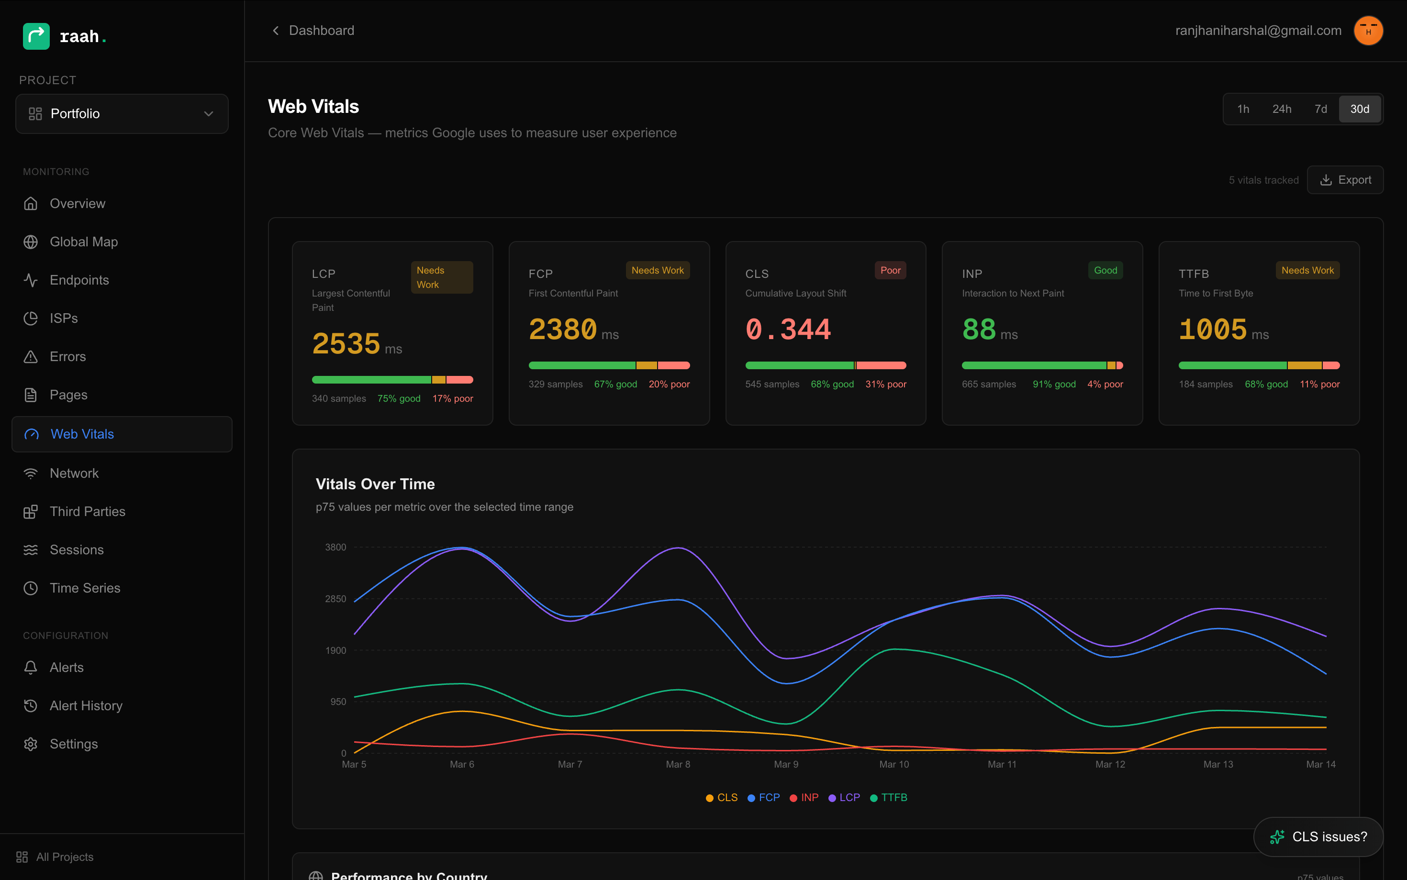
Task: Open Alerts using the bell icon
Action: (x=32, y=667)
